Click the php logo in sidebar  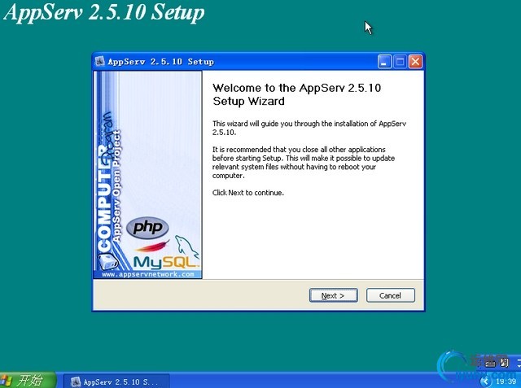pos(147,228)
